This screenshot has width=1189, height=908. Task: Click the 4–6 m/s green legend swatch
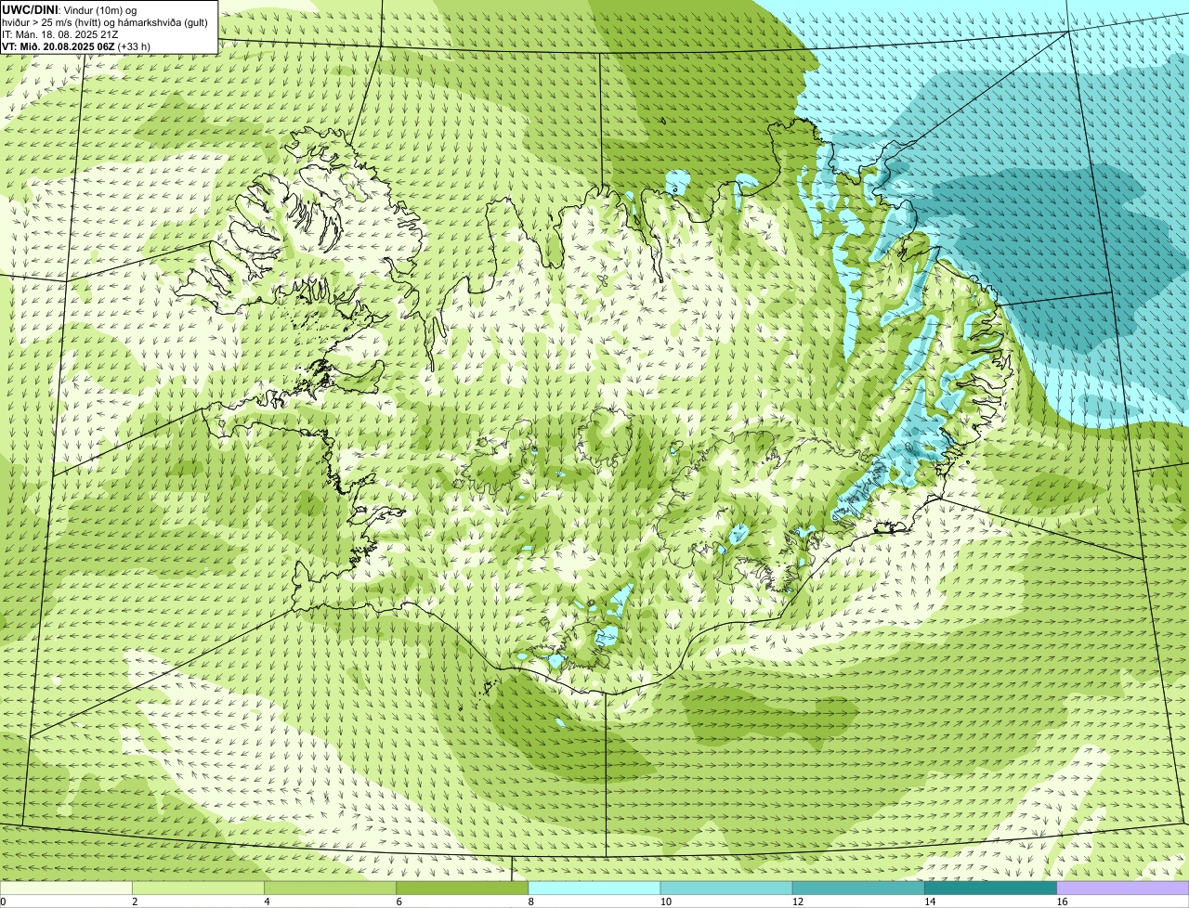click(330, 889)
